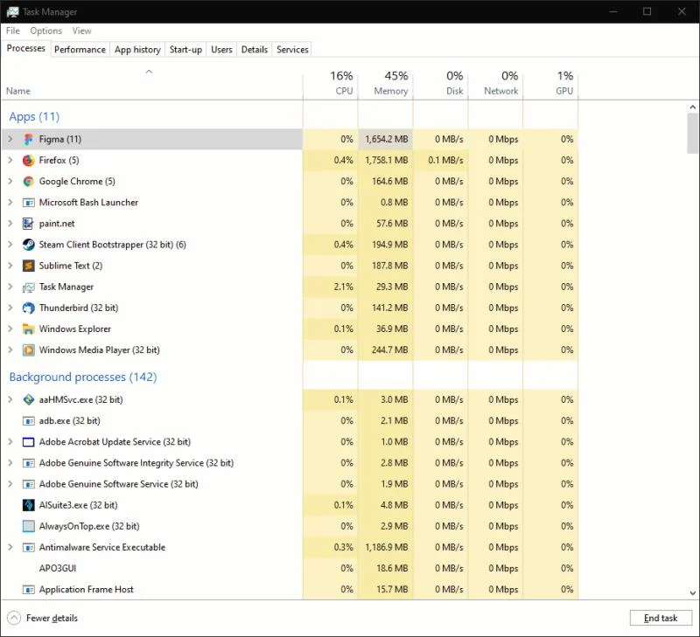Click the AISuite3.exe icon
The height and width of the screenshot is (637, 700).
(29, 505)
